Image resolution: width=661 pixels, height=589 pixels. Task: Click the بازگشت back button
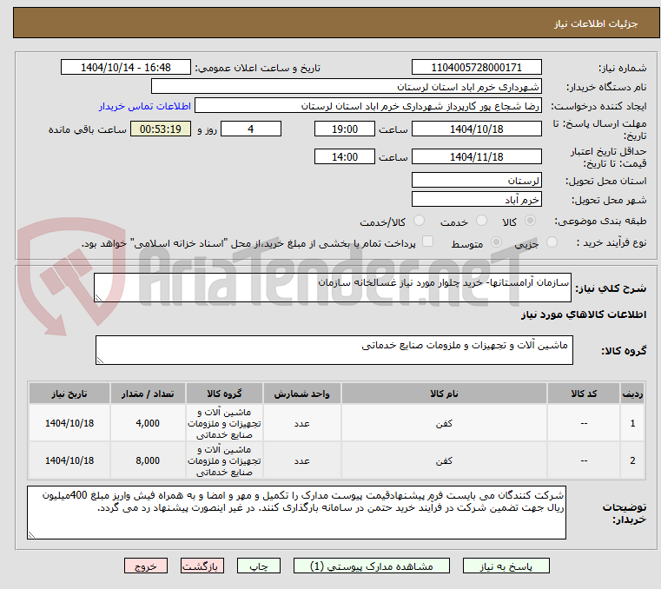click(x=202, y=566)
